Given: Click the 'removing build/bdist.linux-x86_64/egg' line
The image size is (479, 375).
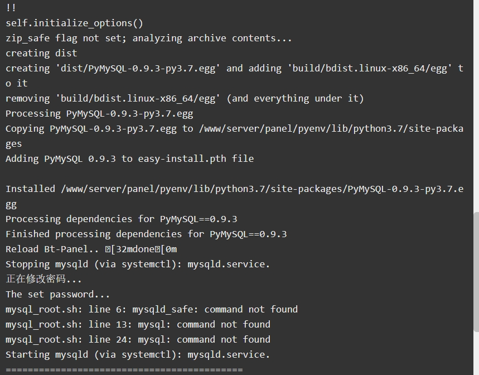Looking at the screenshot, I should (185, 98).
